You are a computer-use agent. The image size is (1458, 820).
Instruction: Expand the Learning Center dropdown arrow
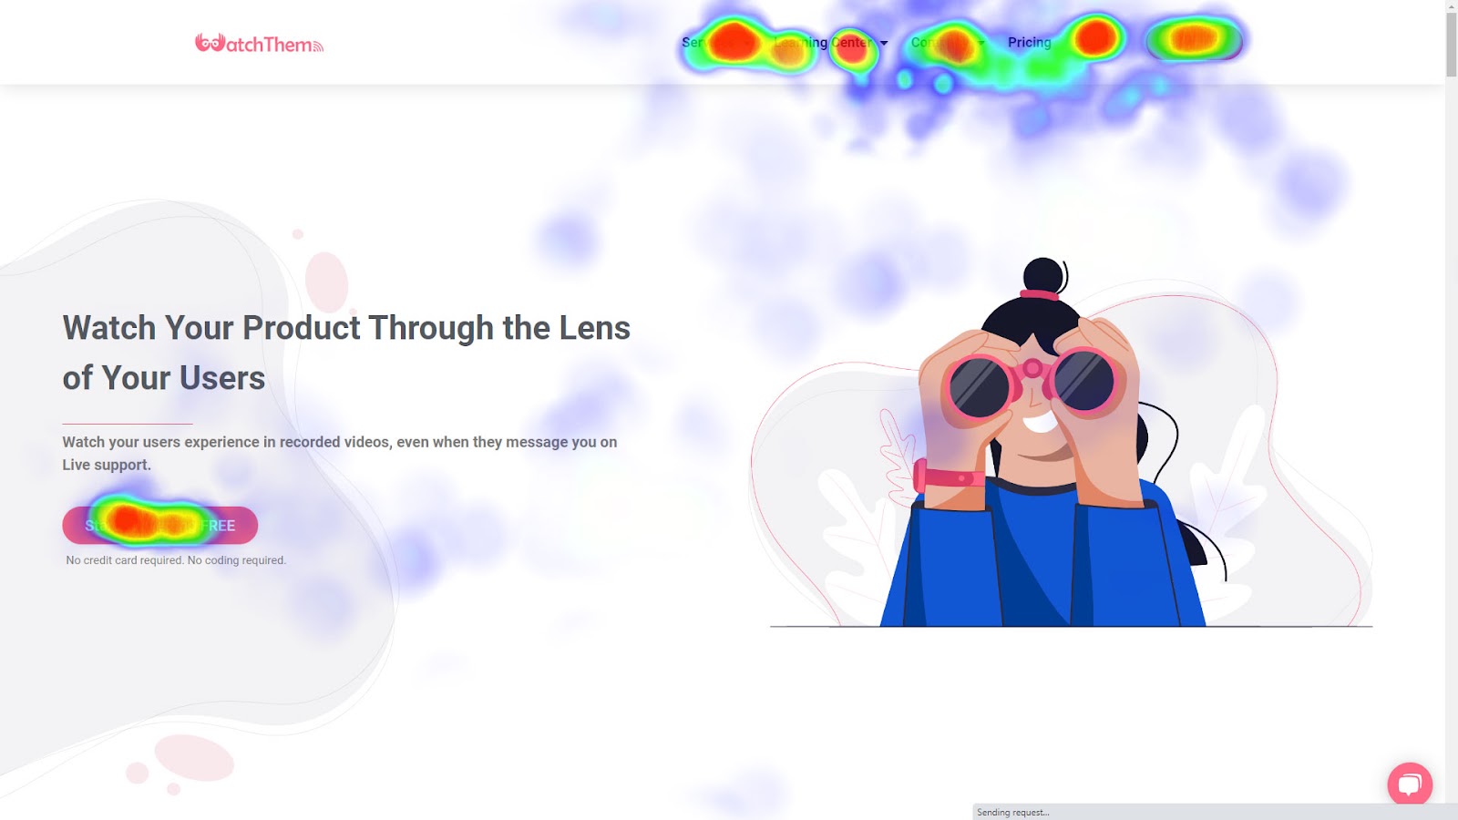click(884, 44)
